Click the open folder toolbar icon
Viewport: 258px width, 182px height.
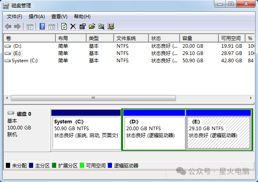tap(92, 26)
